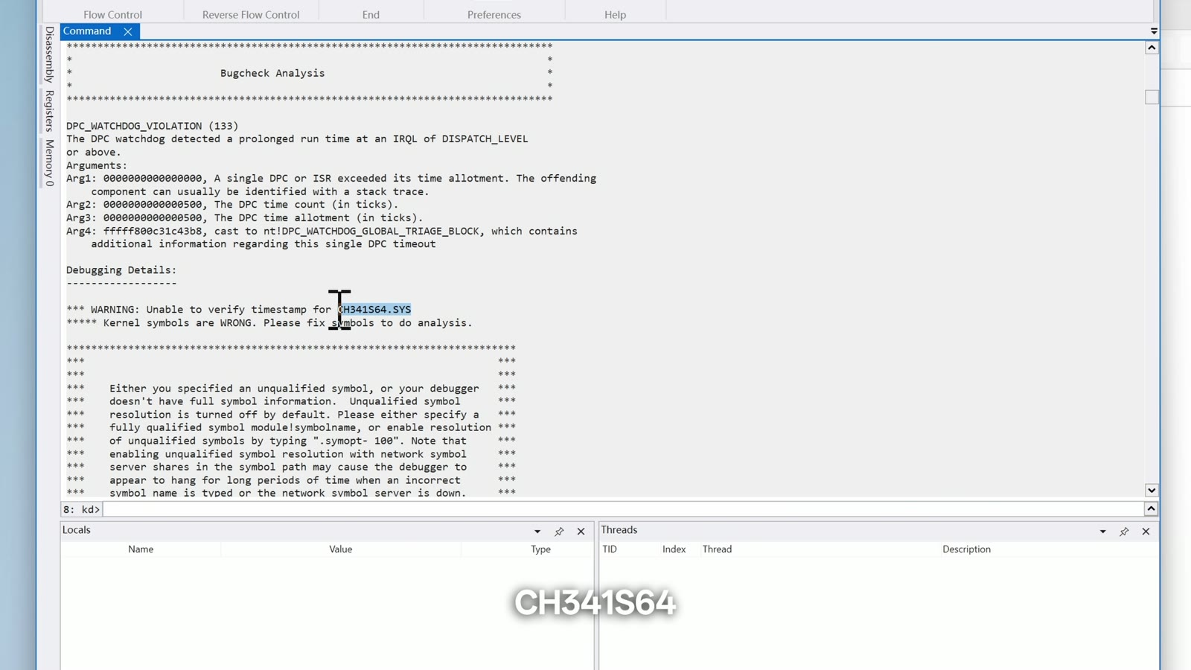Screen dimensions: 1191x670
Task: Pin the Locals panel
Action: click(x=559, y=532)
